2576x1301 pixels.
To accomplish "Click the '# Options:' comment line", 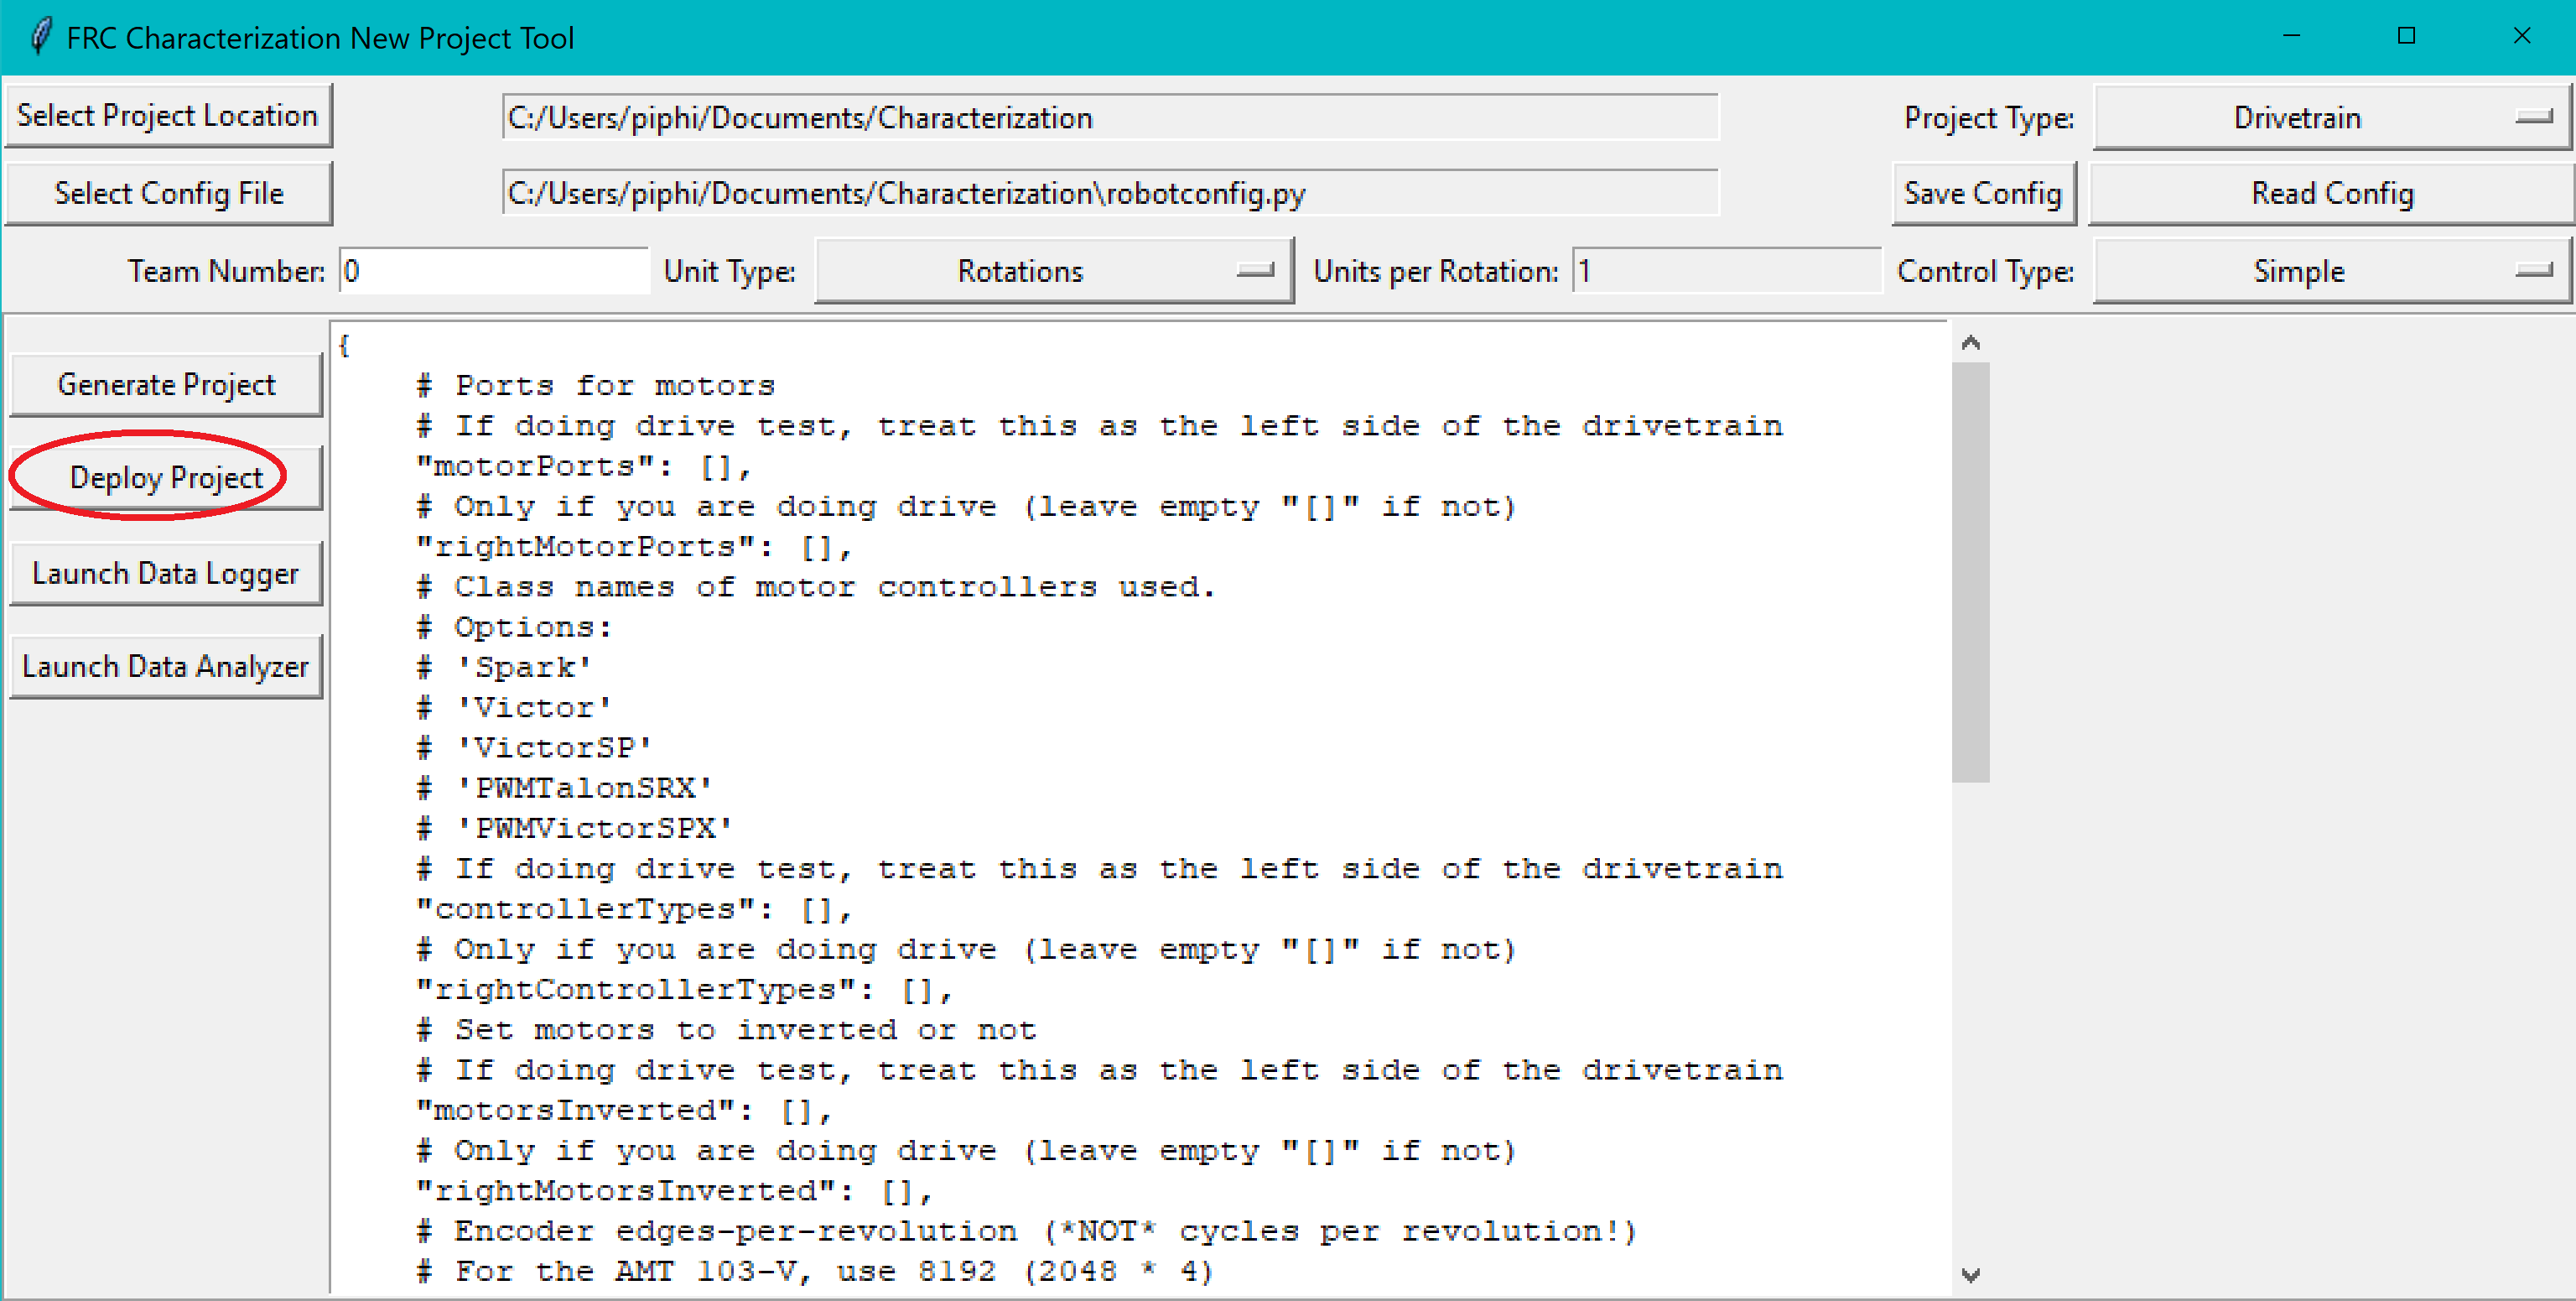I will tap(514, 628).
